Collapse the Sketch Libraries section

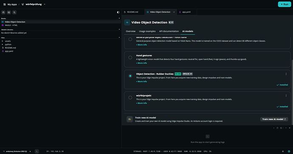119,30
